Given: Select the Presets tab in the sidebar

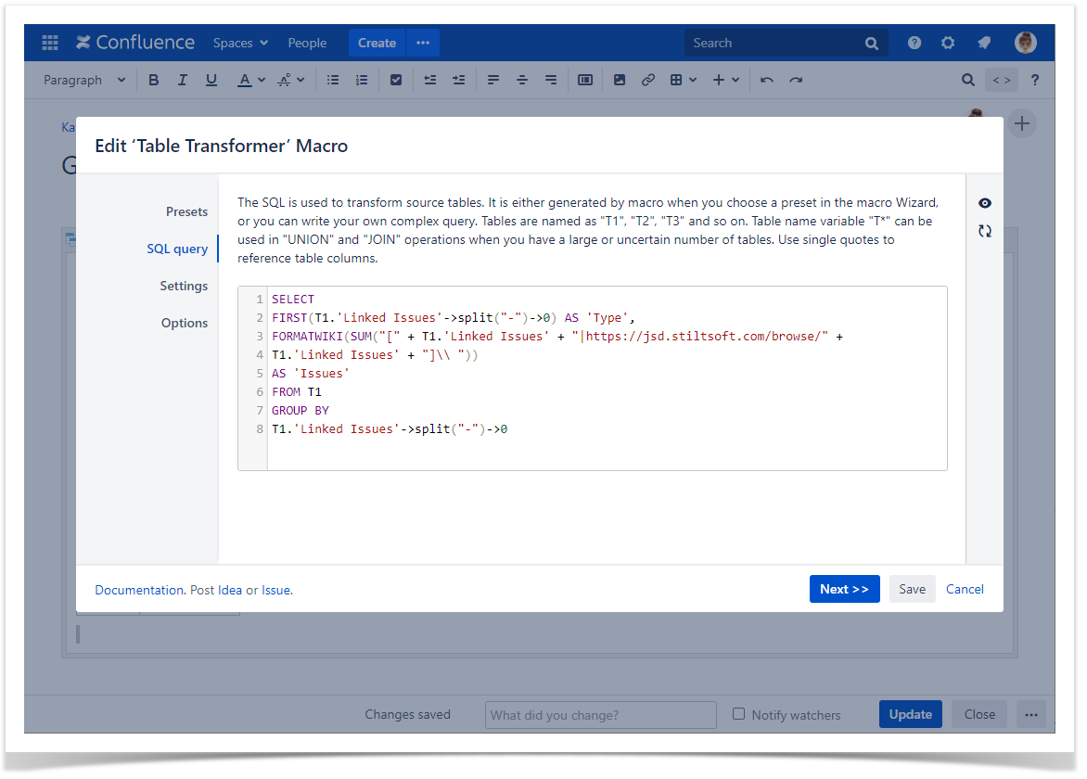Looking at the screenshot, I should tap(186, 212).
